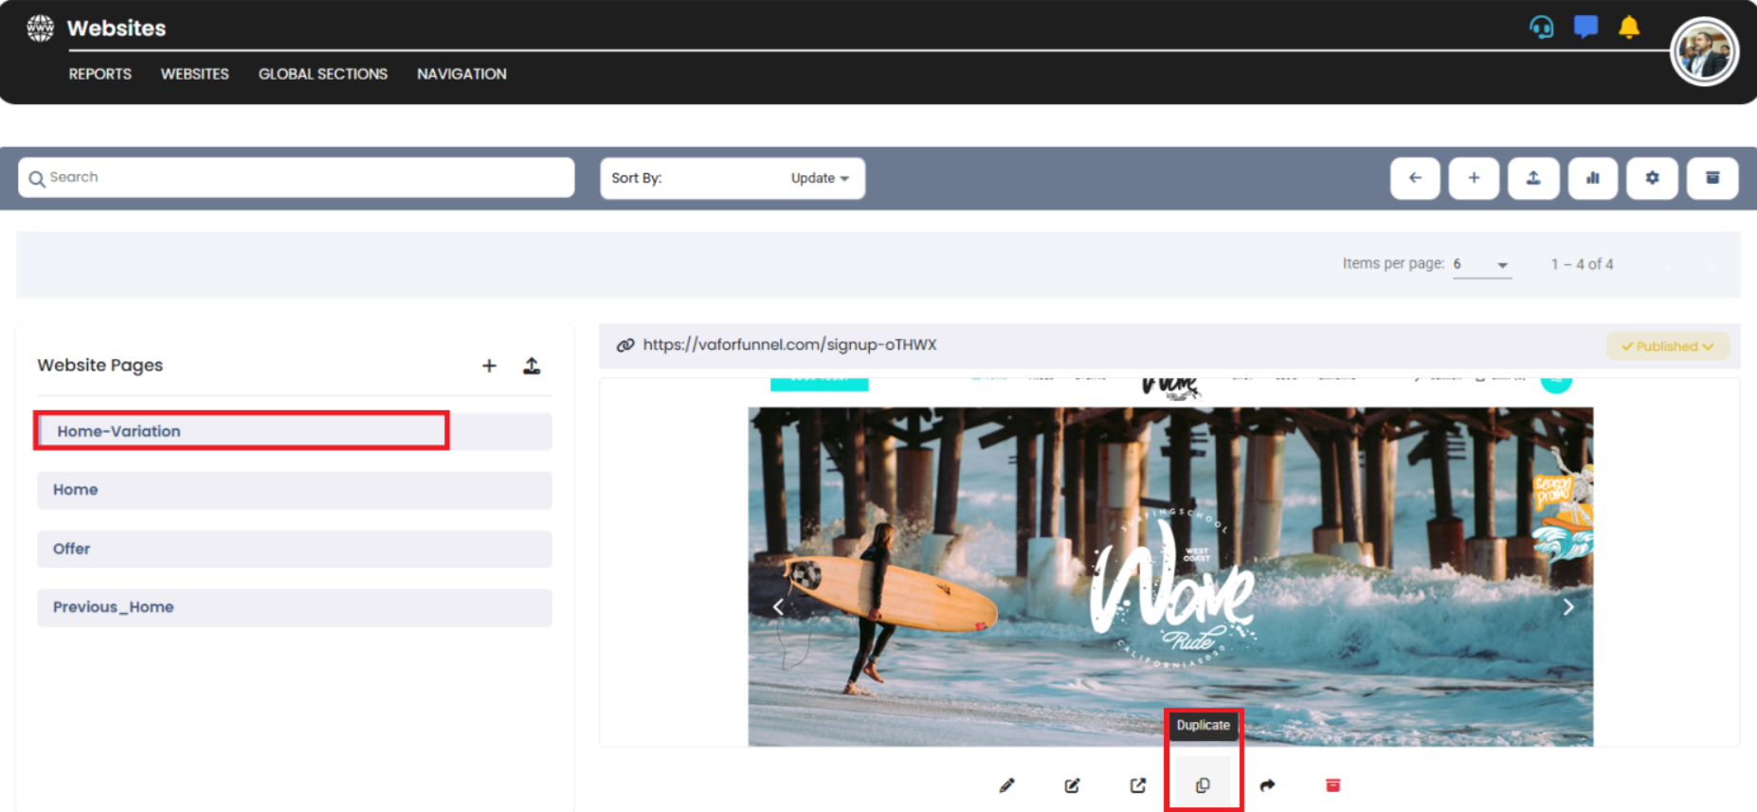Go to the Global Sections menu
The width and height of the screenshot is (1757, 812).
322,74
